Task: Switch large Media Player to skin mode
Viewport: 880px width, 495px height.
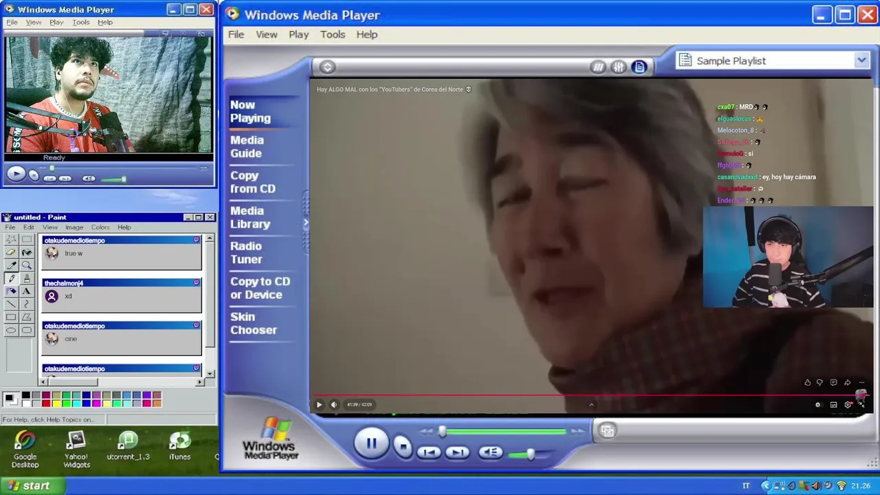Action: pyautogui.click(x=607, y=431)
